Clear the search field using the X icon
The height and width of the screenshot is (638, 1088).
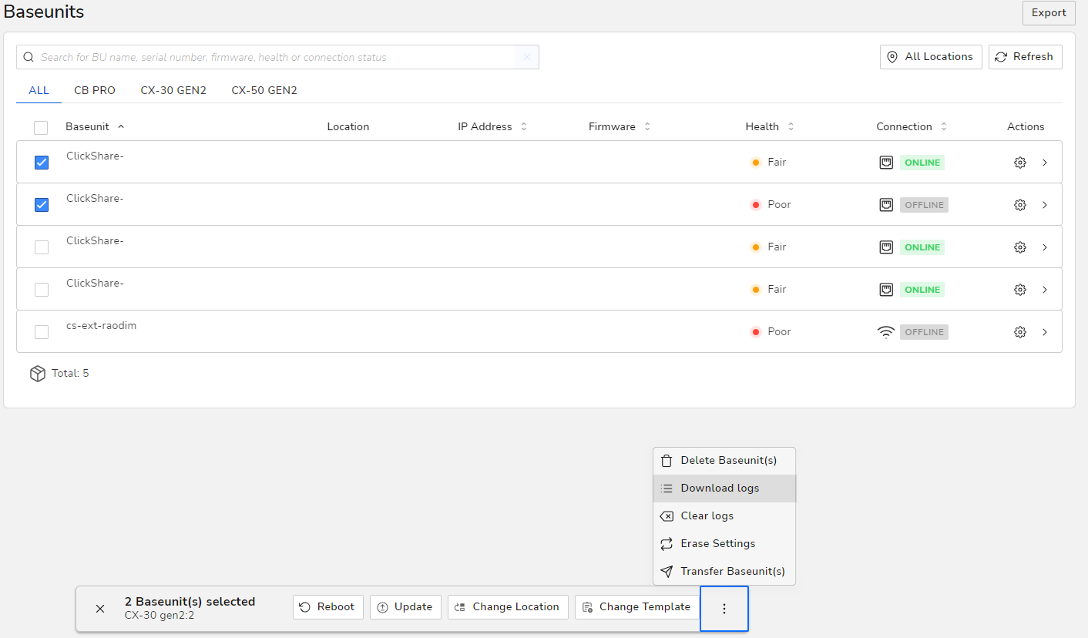527,57
